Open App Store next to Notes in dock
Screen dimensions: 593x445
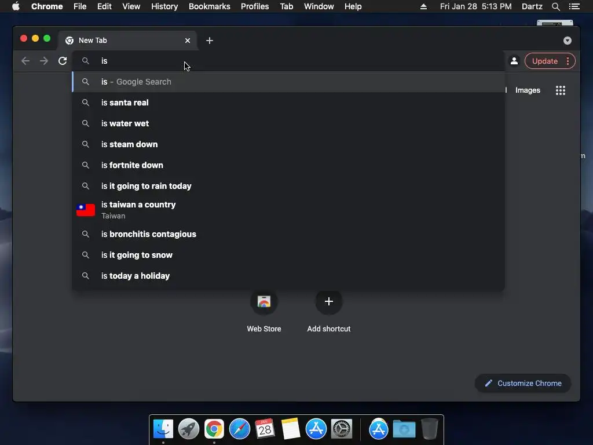coord(316,429)
